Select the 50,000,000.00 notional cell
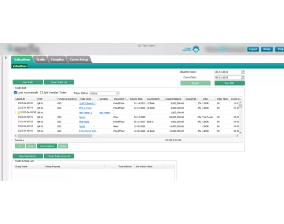 point(177,117)
